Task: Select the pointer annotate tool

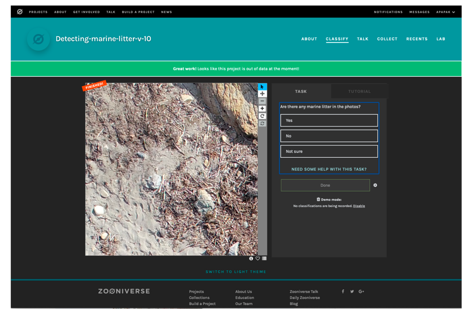Action: point(262,87)
